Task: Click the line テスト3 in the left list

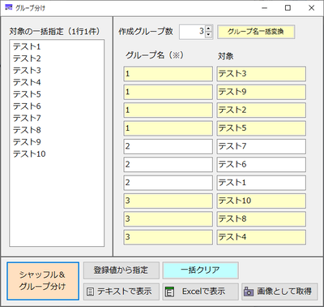Action: (x=27, y=71)
